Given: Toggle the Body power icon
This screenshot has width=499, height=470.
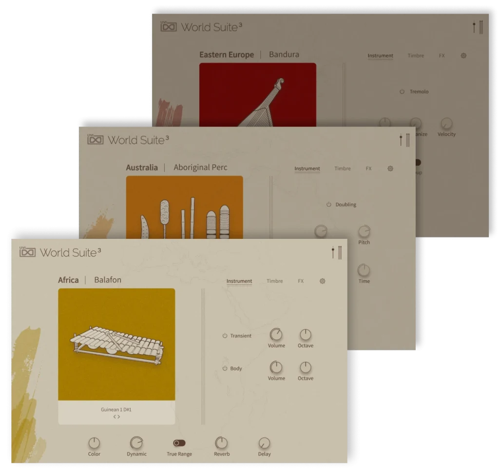Looking at the screenshot, I should (x=225, y=369).
